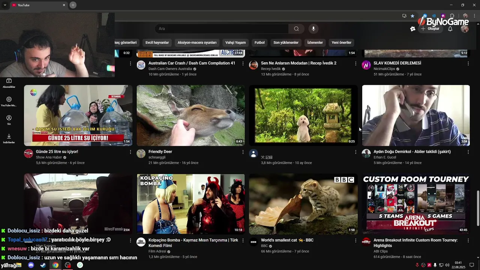
Task: Open ABI Clips channel avatar
Action: point(366,242)
